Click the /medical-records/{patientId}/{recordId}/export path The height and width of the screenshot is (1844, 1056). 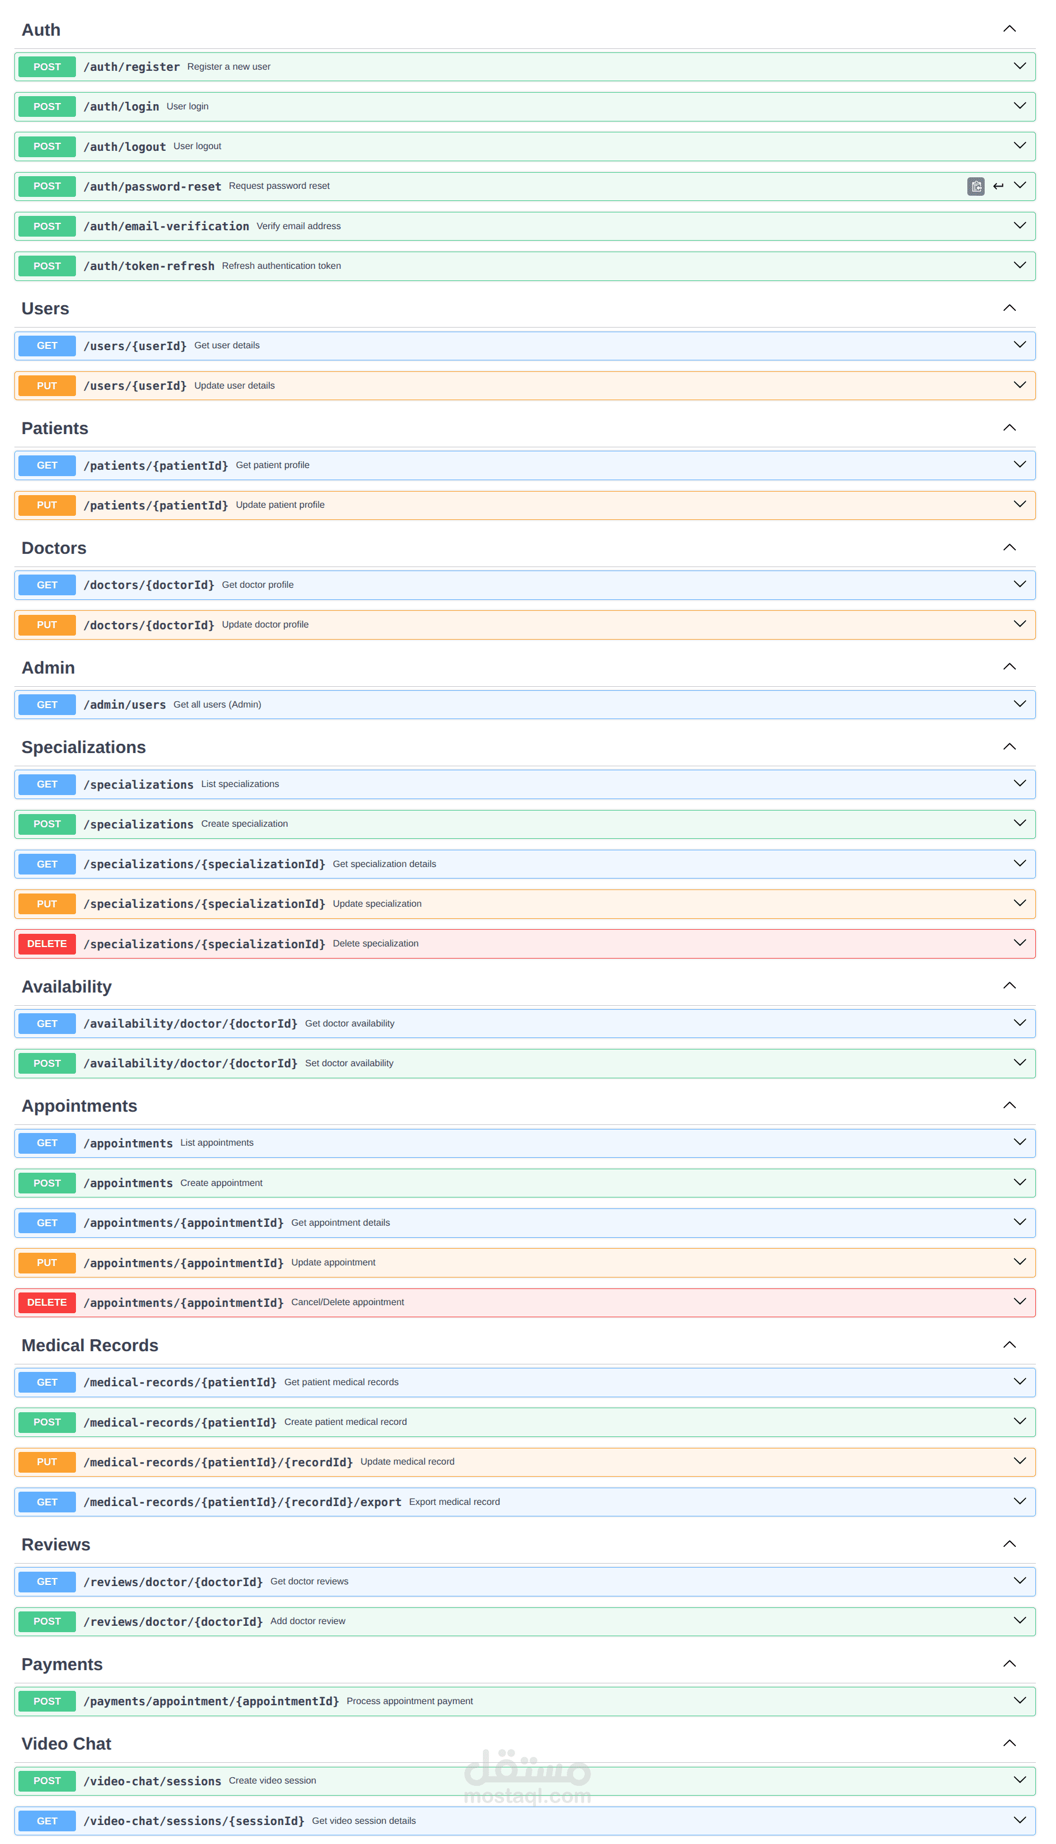tap(242, 1501)
